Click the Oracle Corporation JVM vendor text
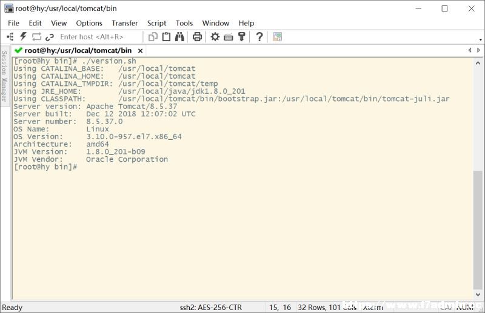485x313 pixels. tap(127, 159)
